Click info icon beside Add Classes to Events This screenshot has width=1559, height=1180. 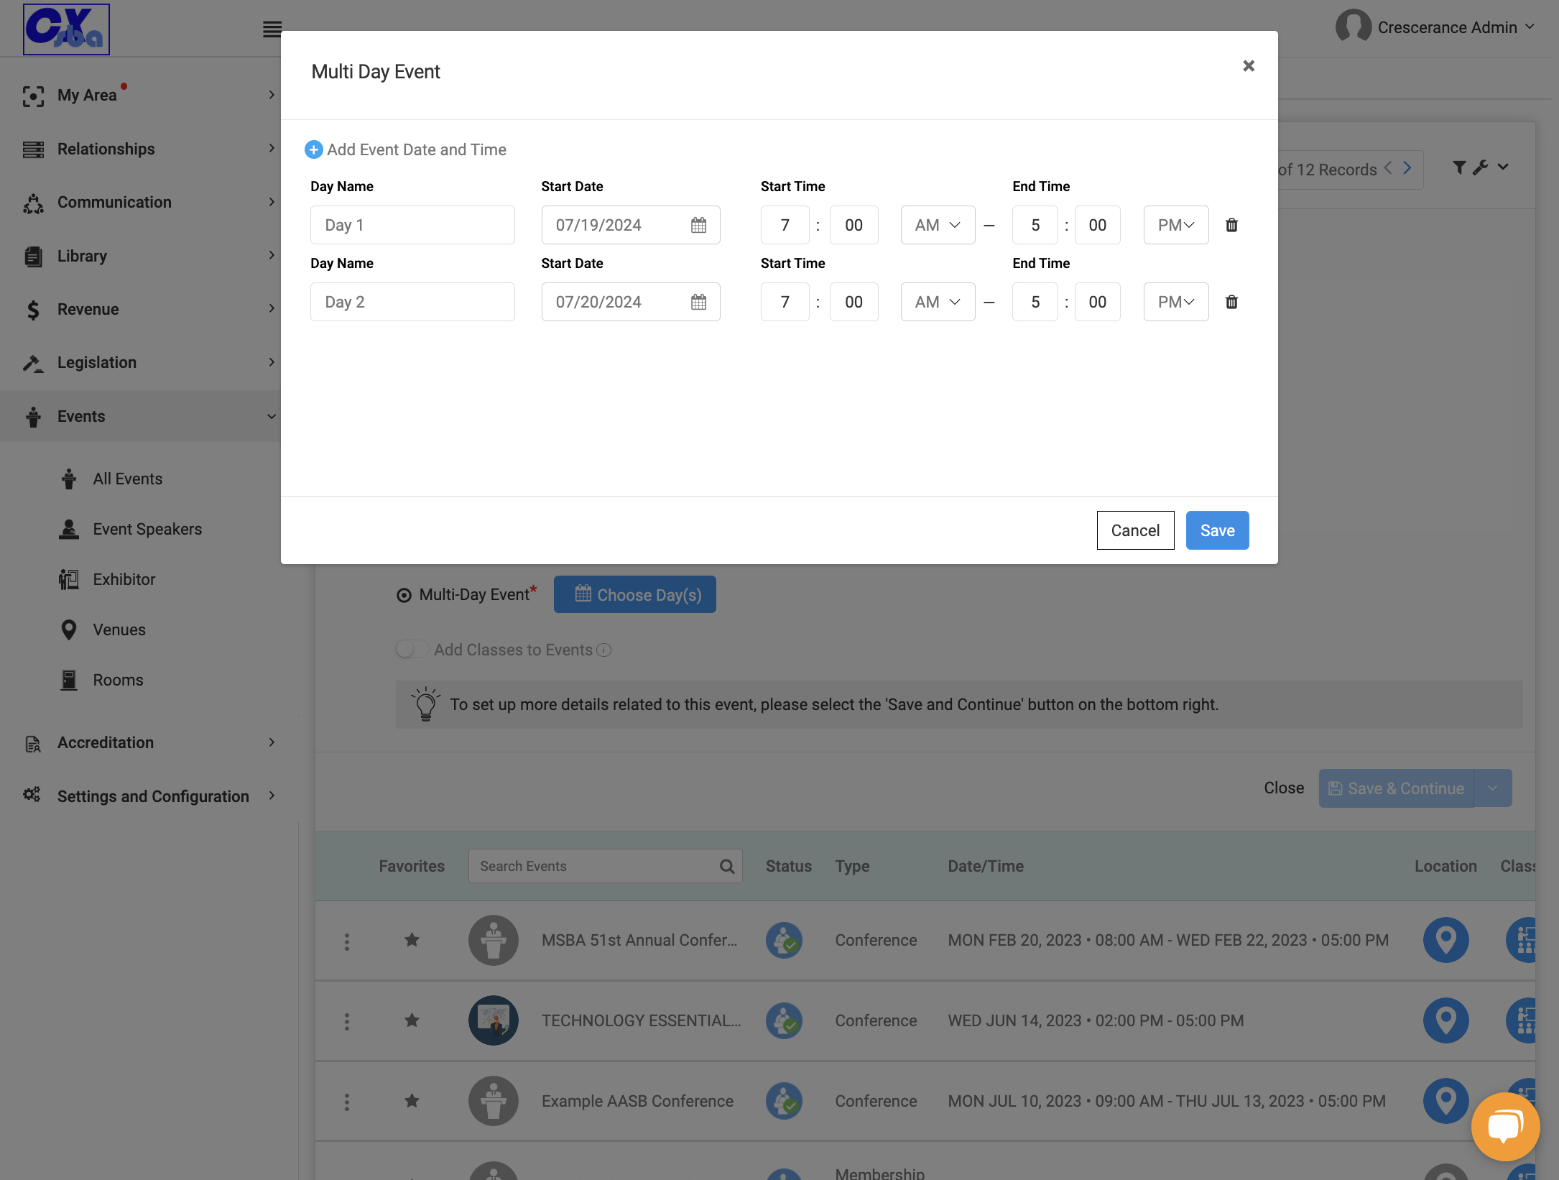point(604,650)
